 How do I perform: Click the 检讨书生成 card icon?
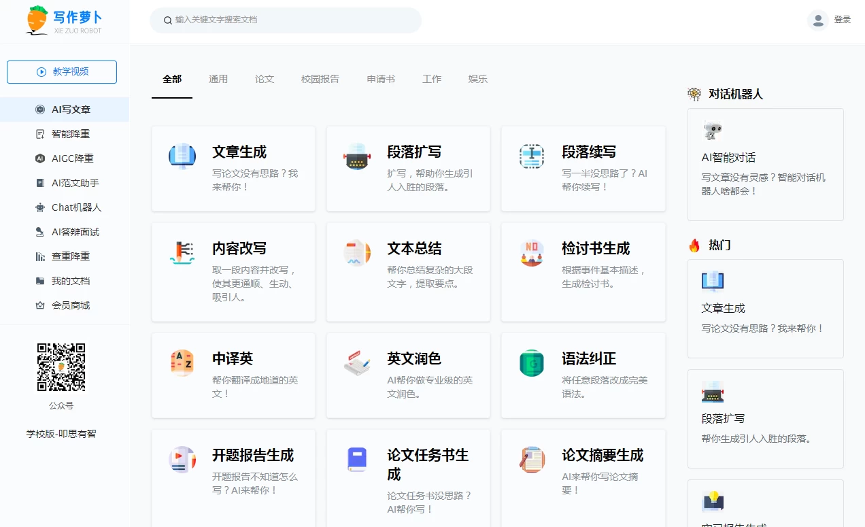click(x=532, y=253)
